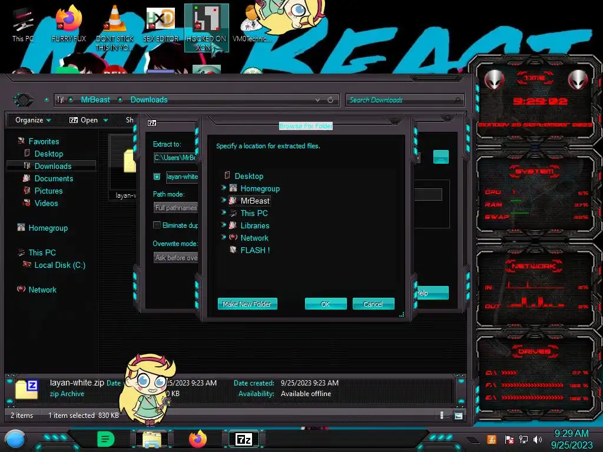Confirm with OK in Browse For Folder
The image size is (603, 452).
pyautogui.click(x=326, y=304)
